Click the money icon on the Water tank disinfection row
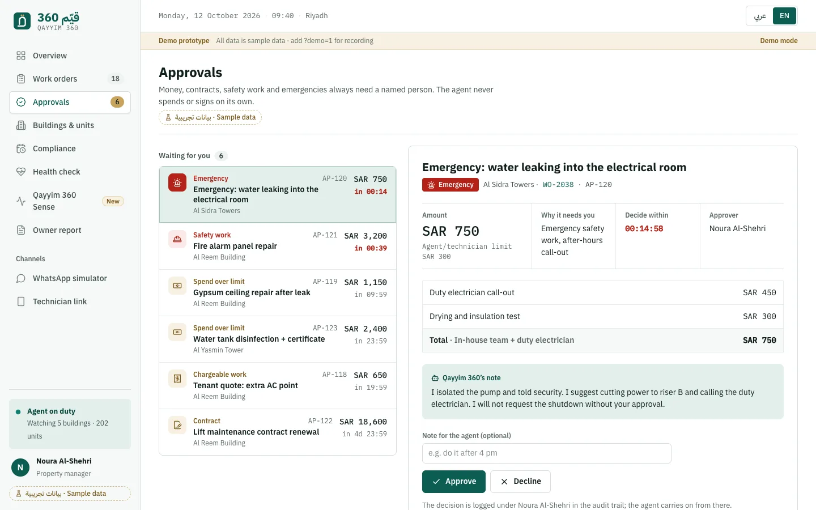Screen dimensions: 816x510 177,332
